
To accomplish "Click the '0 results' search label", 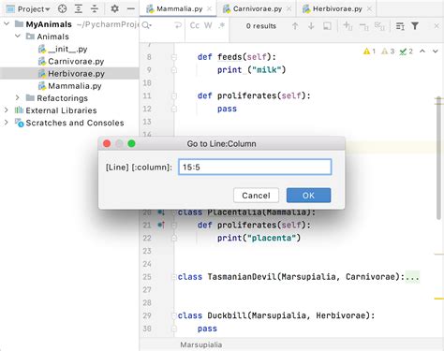I will coord(261,26).
